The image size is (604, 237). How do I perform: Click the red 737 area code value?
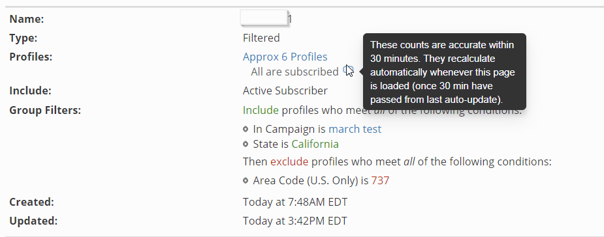coord(380,180)
